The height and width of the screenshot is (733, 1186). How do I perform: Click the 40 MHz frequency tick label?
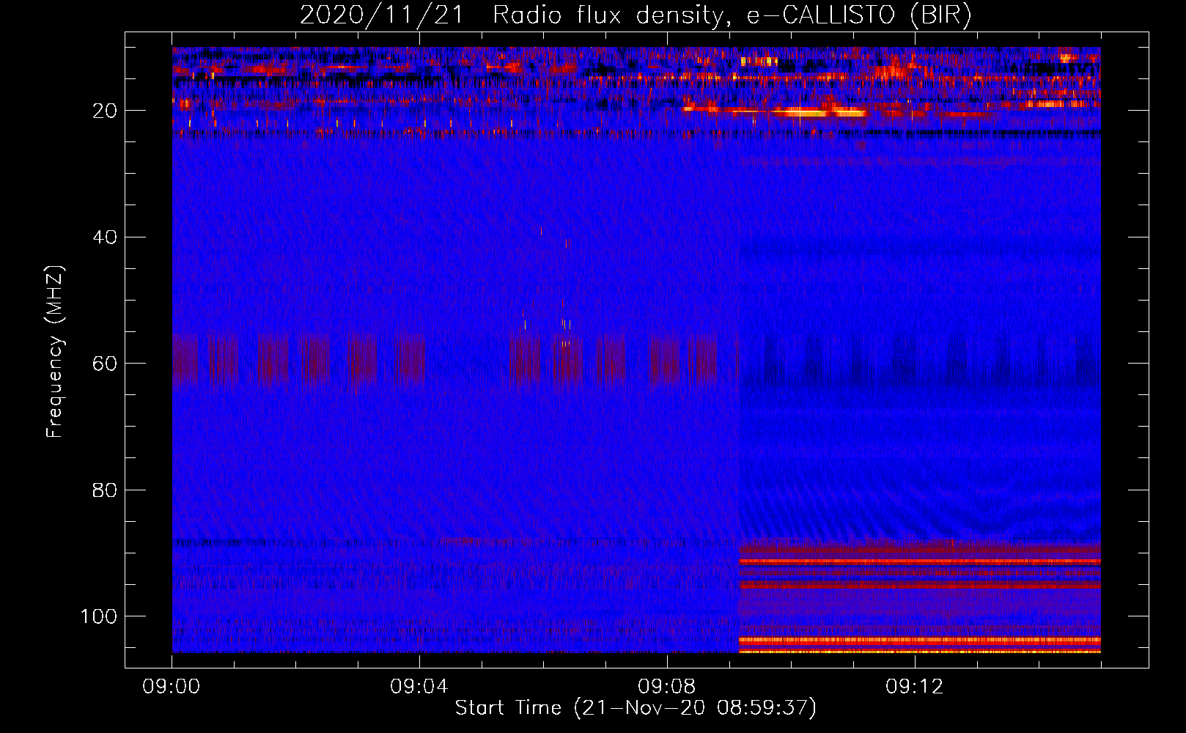click(x=105, y=237)
